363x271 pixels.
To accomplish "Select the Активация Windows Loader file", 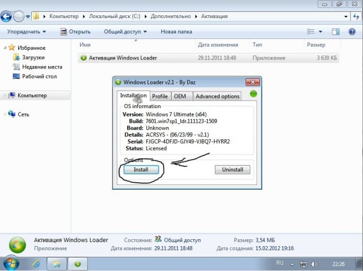I will pos(208,58).
